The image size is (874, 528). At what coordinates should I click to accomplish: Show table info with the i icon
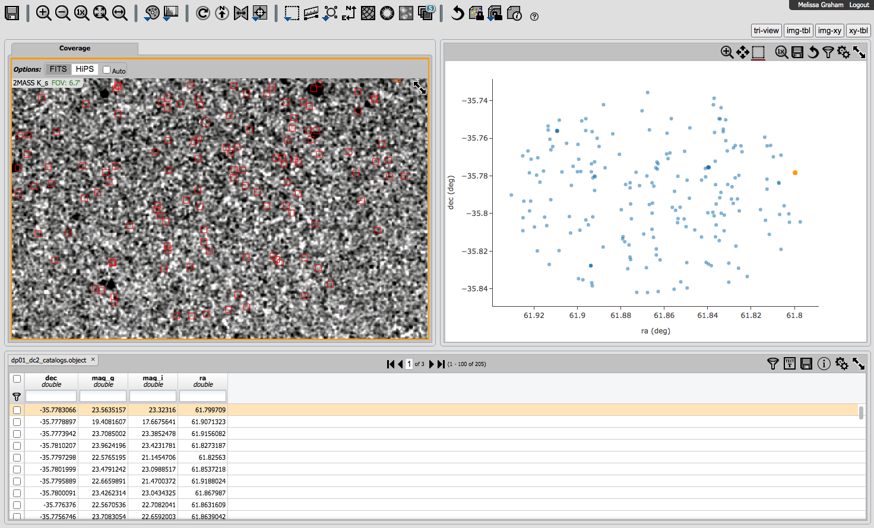coord(824,364)
